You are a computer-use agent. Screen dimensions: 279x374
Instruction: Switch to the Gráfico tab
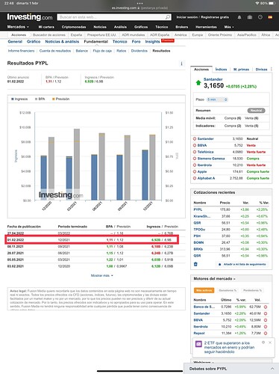[x=34, y=42]
